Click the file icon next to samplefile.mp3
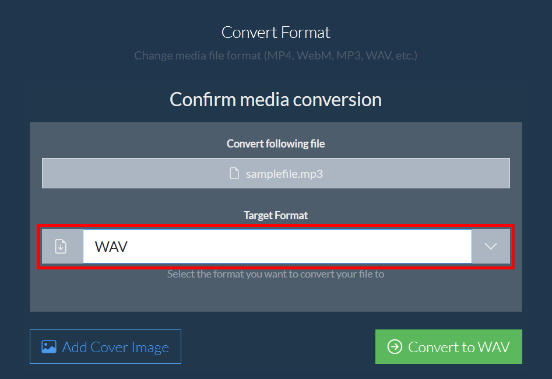Image resolution: width=552 pixels, height=379 pixels. pyautogui.click(x=234, y=173)
